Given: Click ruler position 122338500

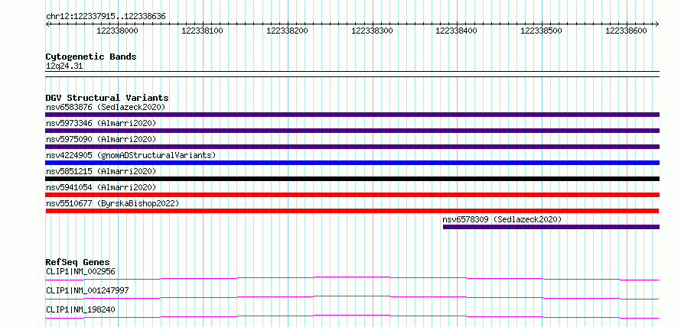Looking at the screenshot, I should click(x=541, y=31).
